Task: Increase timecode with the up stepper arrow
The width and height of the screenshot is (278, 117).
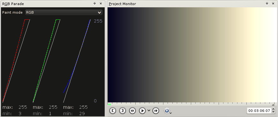Action: (273, 109)
